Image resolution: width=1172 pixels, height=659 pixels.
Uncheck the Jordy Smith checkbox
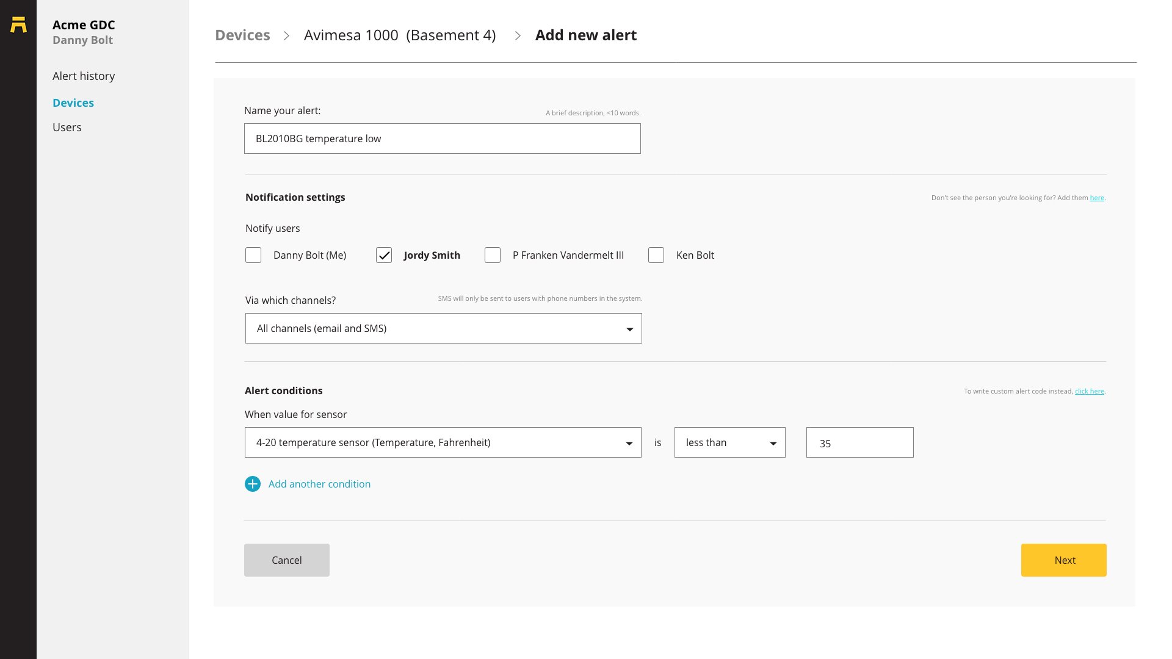tap(384, 255)
